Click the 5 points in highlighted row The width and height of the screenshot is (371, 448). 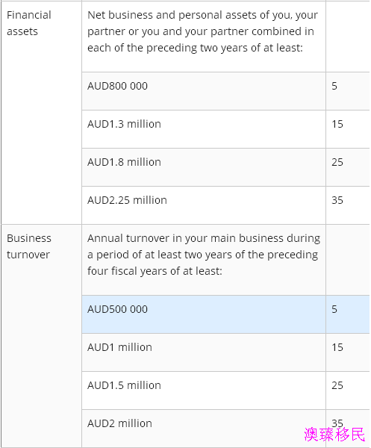[334, 309]
